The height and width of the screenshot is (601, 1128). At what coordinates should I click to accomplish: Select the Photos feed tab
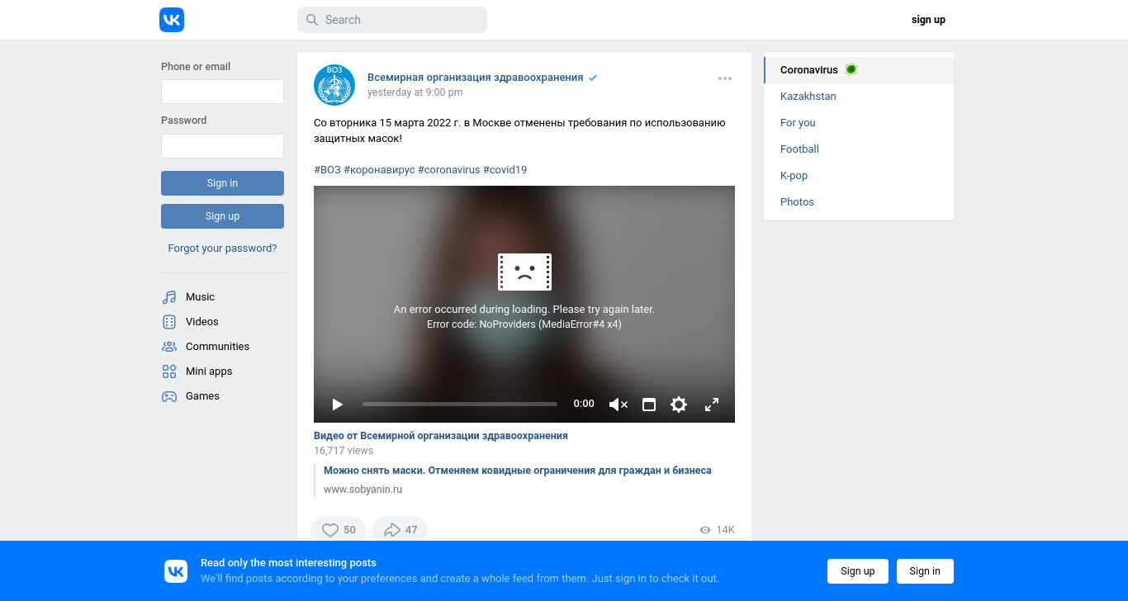click(x=859, y=202)
